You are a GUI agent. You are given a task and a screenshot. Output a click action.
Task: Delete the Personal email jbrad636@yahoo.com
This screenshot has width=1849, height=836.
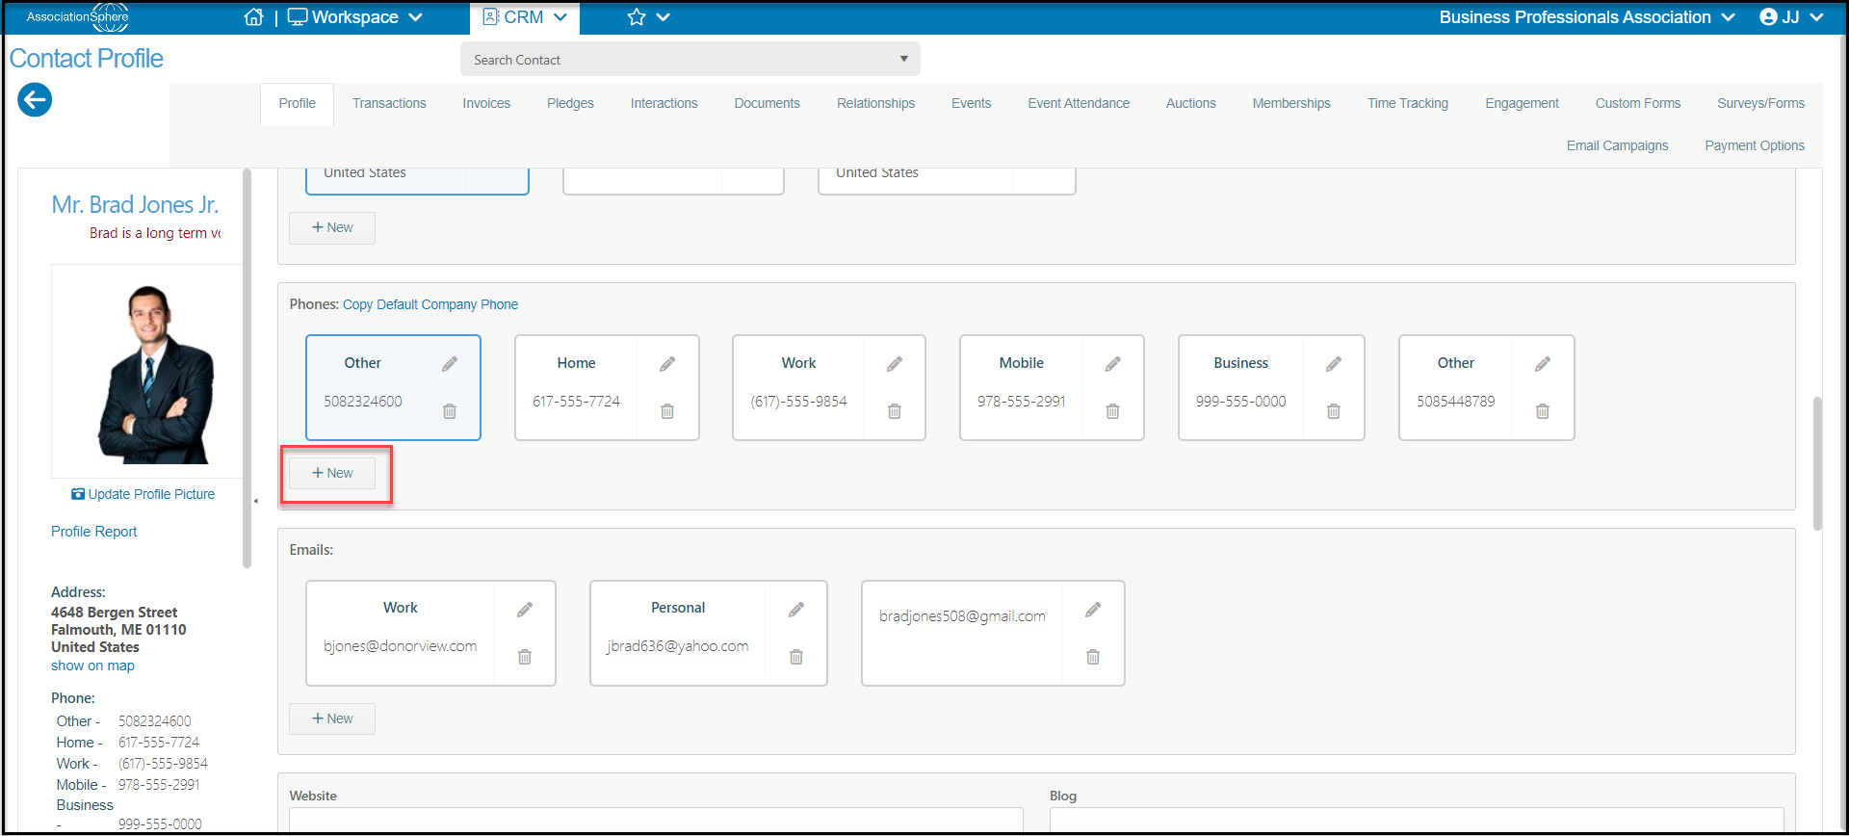796,657
